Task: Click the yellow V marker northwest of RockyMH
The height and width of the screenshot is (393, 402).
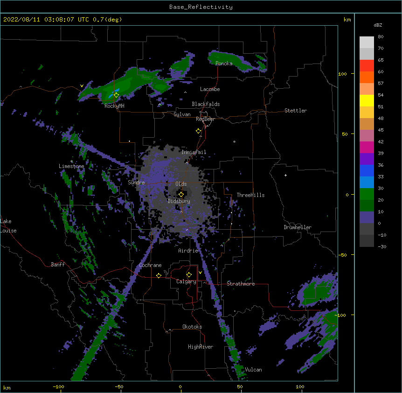Action: click(82, 86)
